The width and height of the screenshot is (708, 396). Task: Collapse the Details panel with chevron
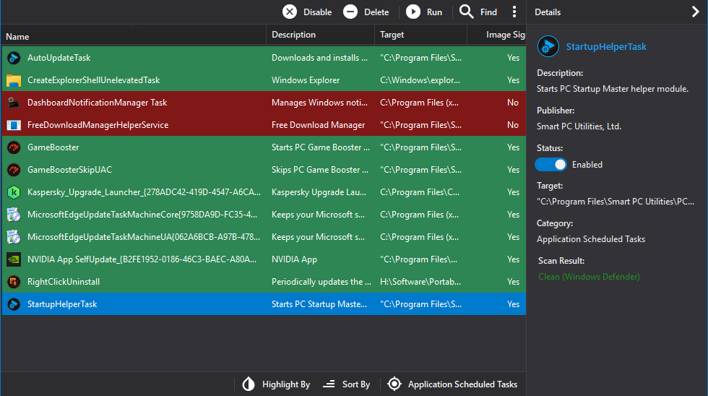[x=695, y=12]
